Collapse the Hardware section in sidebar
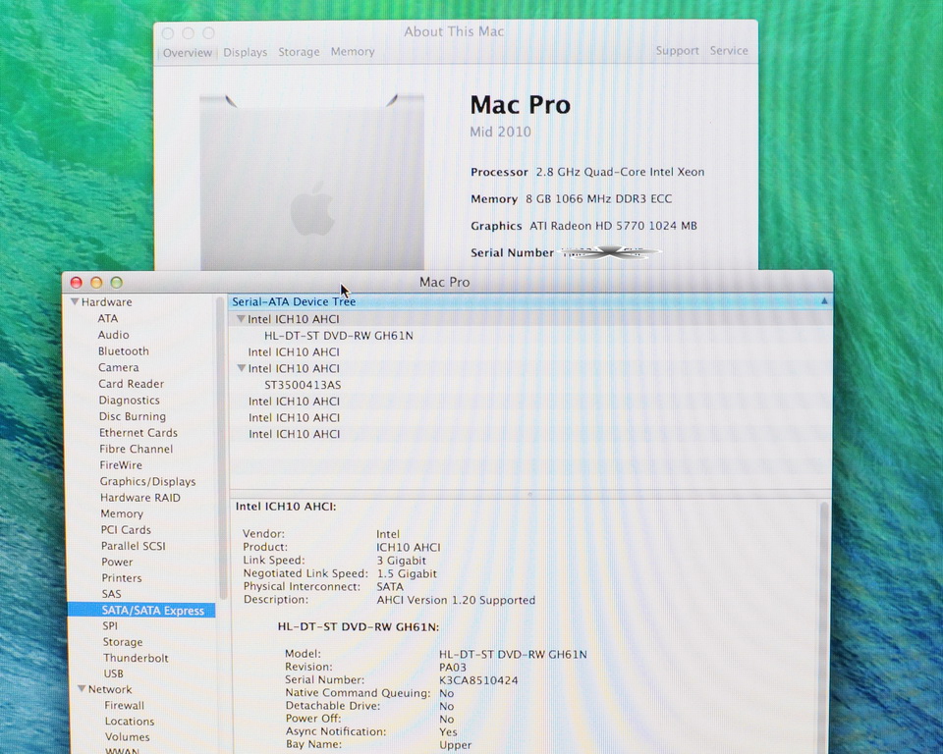943x754 pixels. click(75, 301)
